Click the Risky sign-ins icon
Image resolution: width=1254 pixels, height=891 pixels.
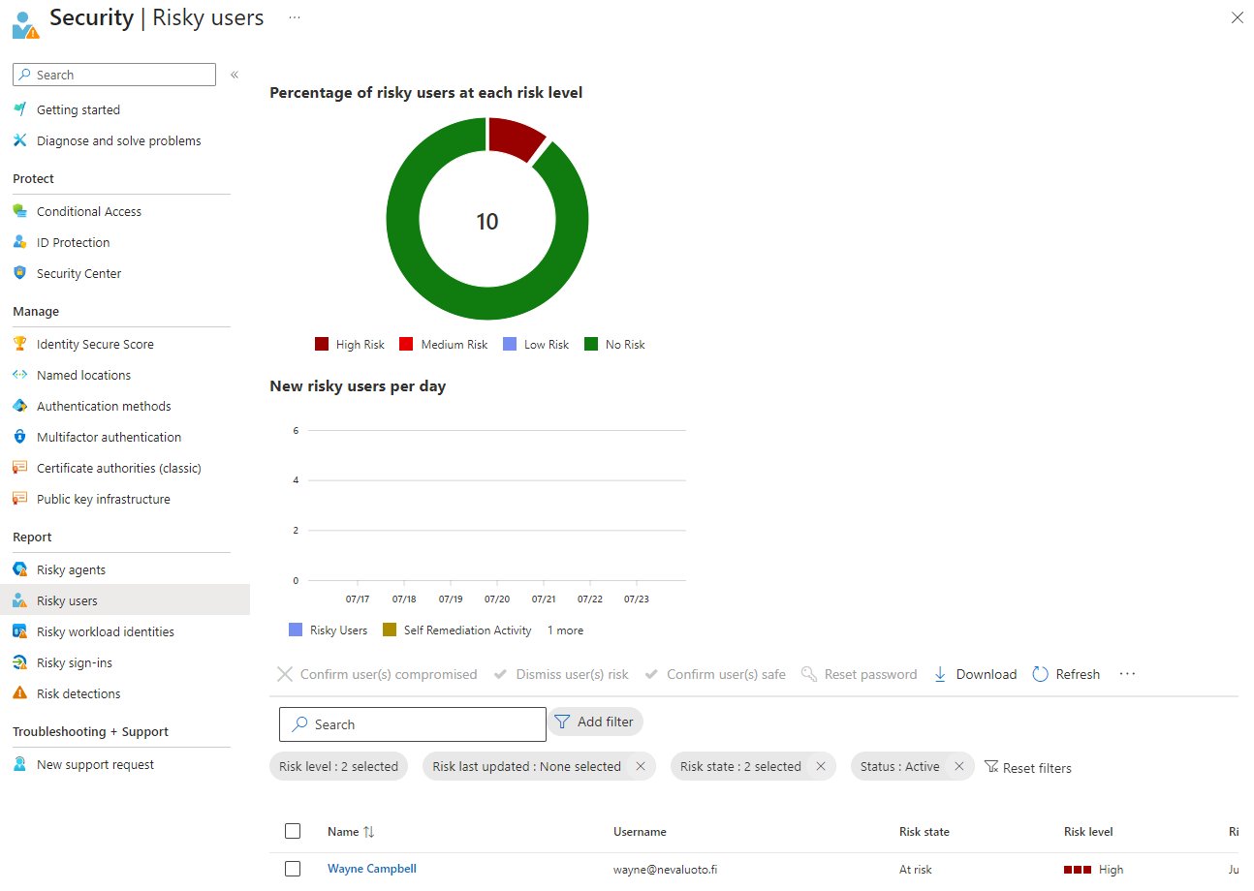(20, 662)
